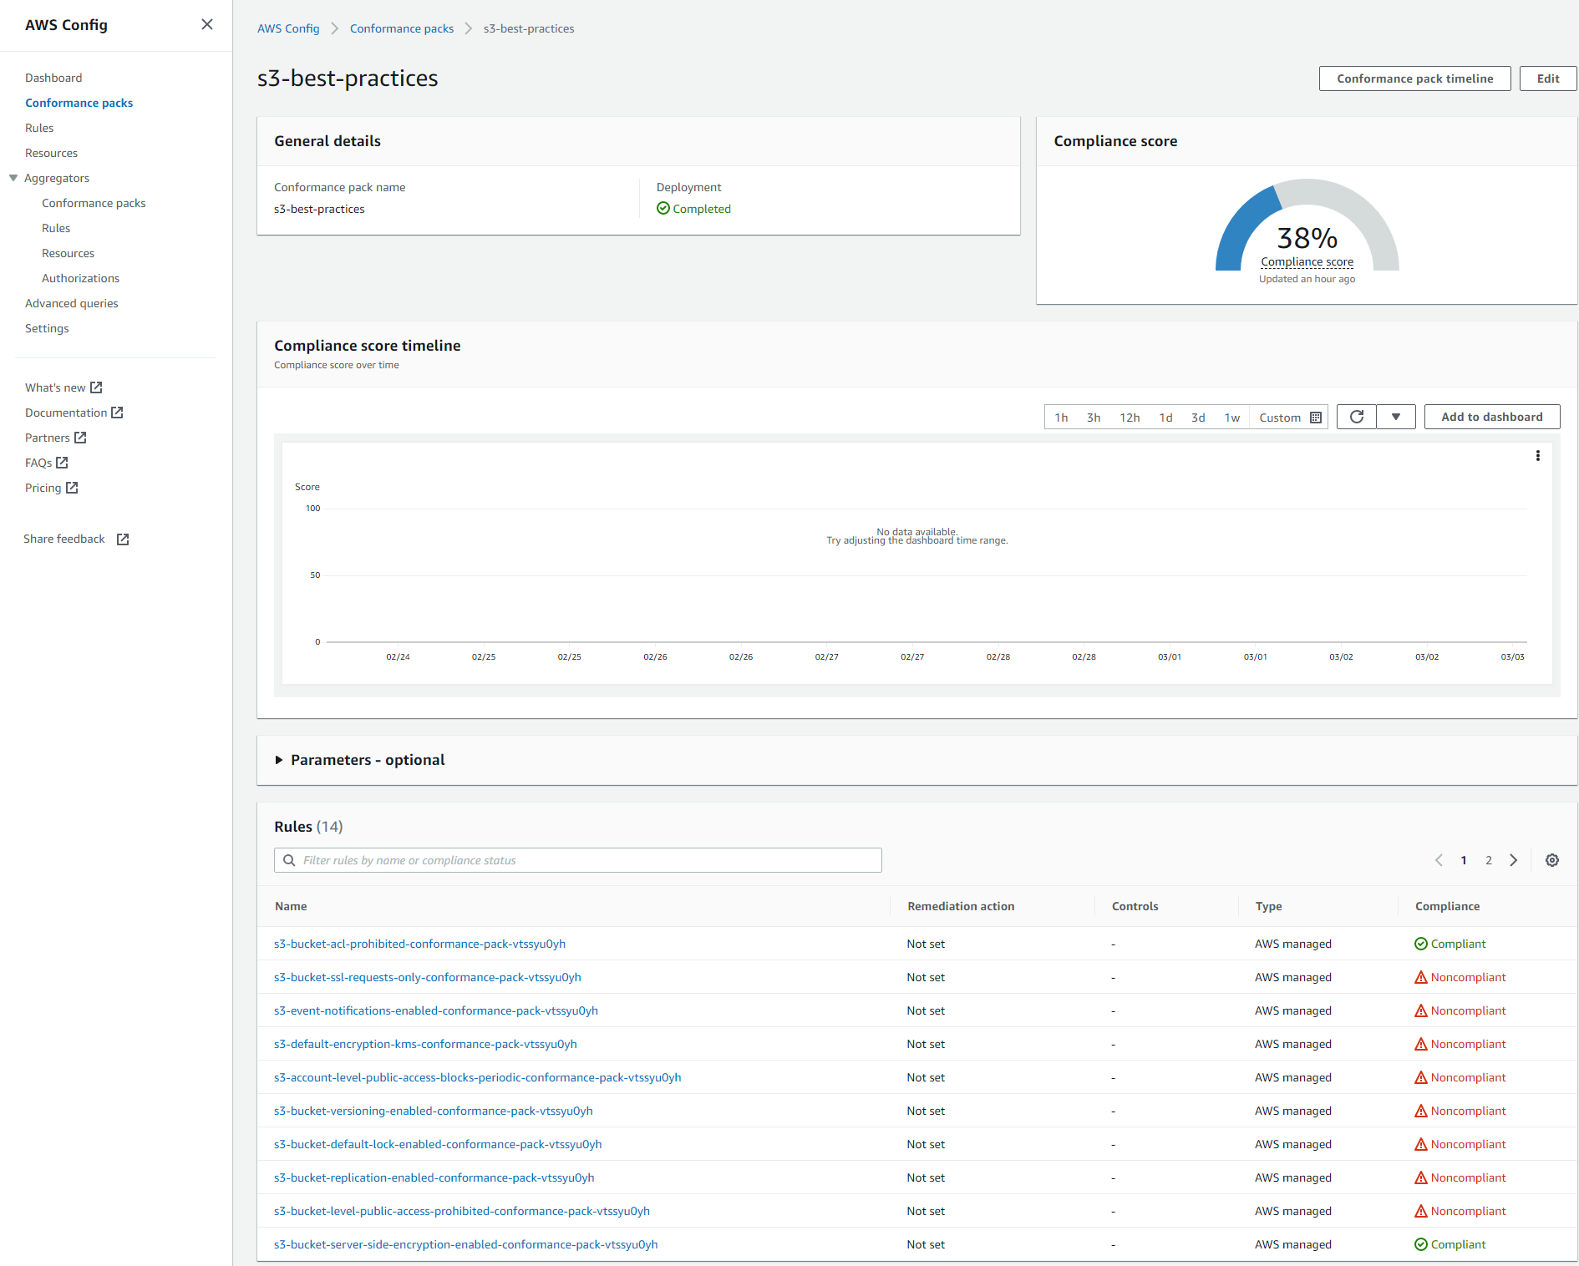Open the s3-bucket-versioning-enabled rule

point(433,1111)
